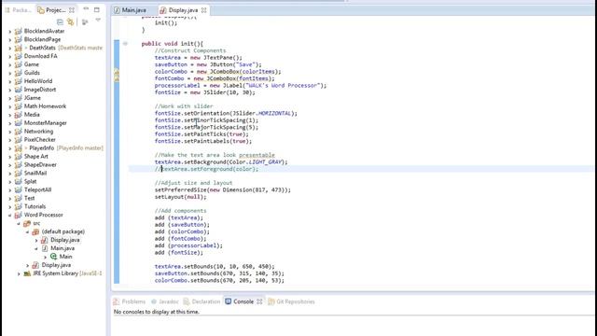Select the Networking project
Viewport: 597px width, 336px height.
(38, 132)
